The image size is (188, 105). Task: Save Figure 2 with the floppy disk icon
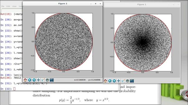click(52, 80)
